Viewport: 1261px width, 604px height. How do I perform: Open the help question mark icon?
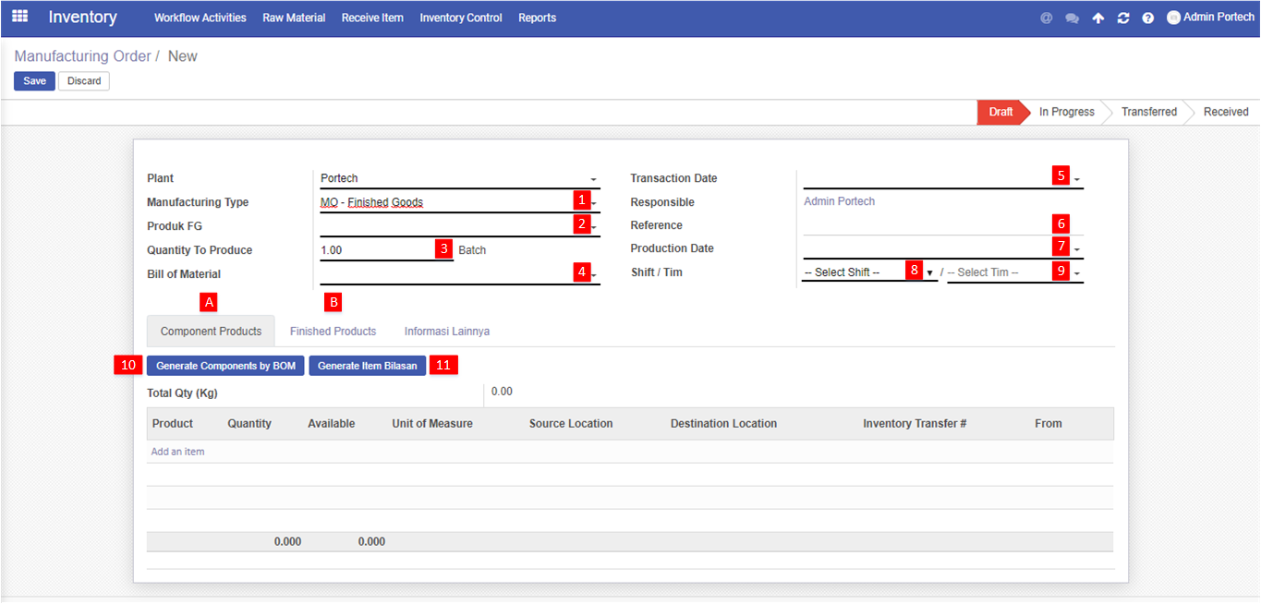coord(1147,18)
